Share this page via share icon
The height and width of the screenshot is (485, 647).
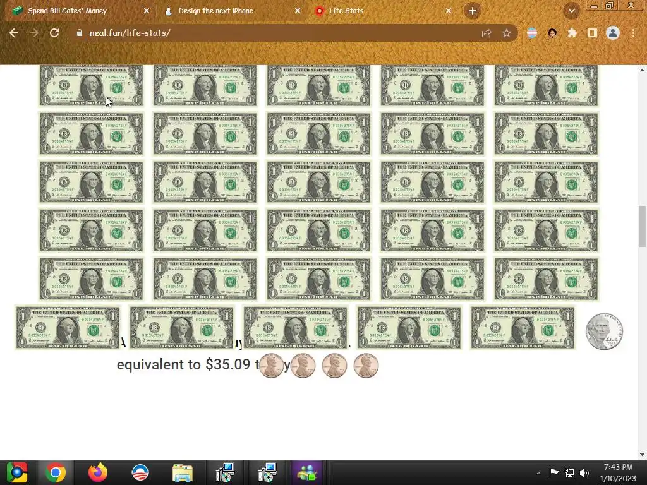point(487,33)
